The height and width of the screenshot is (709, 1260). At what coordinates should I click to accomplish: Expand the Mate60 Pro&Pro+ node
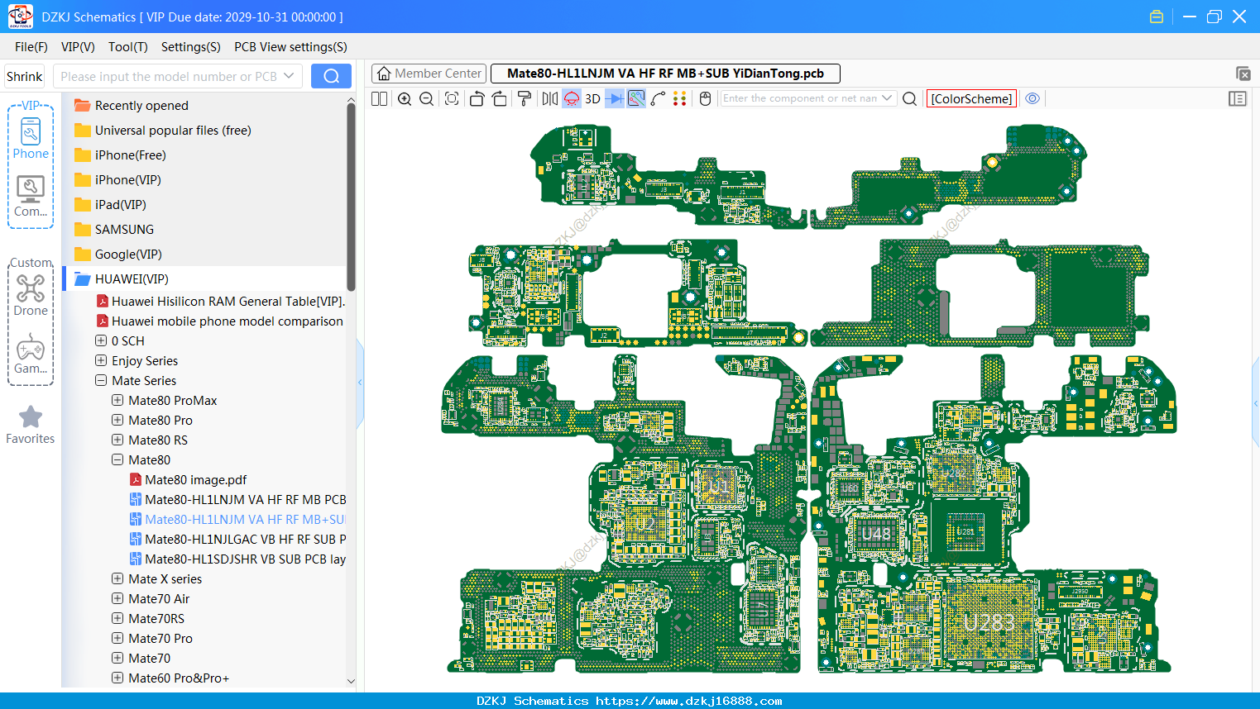[117, 678]
